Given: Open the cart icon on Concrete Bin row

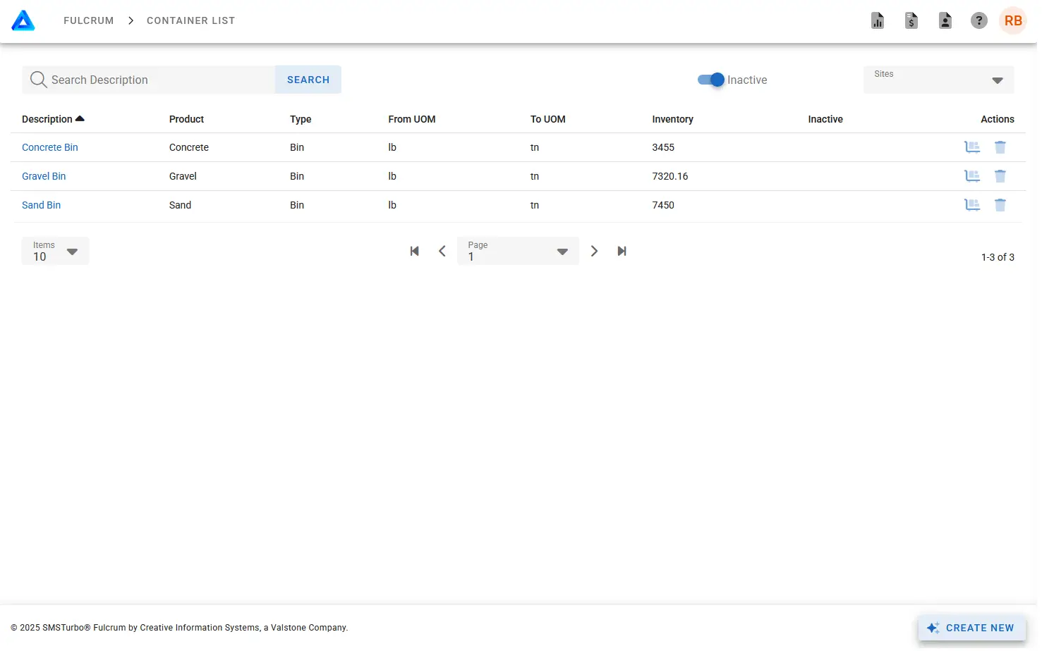Looking at the screenshot, I should (972, 147).
